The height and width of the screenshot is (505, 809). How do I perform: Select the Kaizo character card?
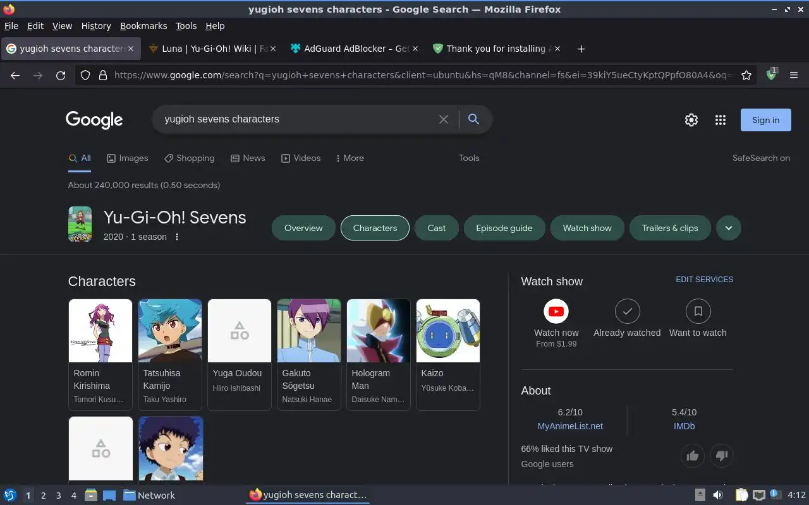448,355
